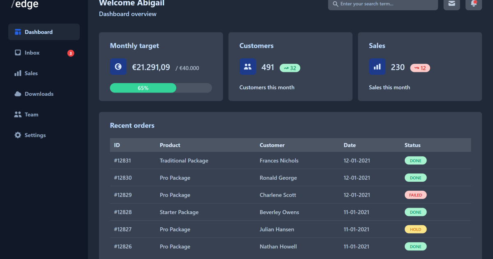Click the red -12 sales decline badge
The image size is (493, 259).
(x=420, y=68)
